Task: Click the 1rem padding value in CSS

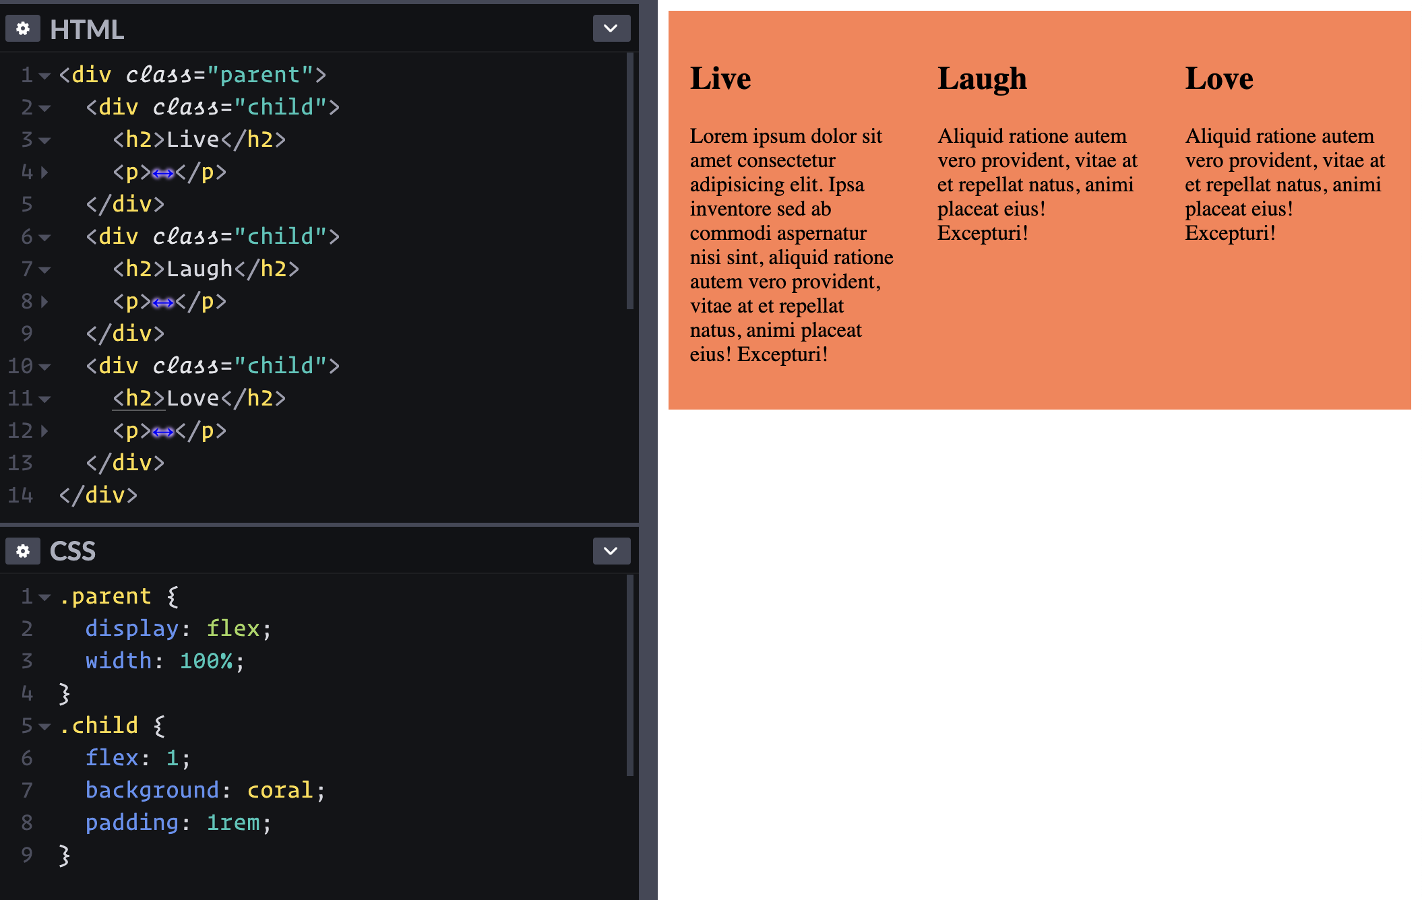Action: pyautogui.click(x=233, y=822)
